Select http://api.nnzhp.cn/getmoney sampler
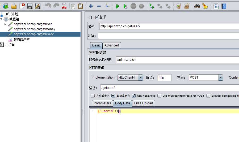239x142 pixels. point(35,29)
